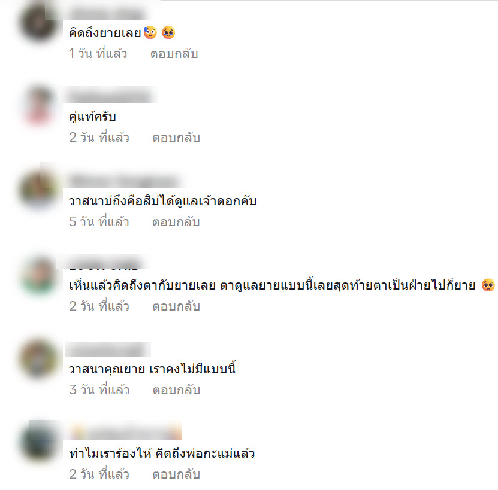
Task: Click reply under the เห็นแล้วคิดถึงตากับยาย comment
Action: 176,306
